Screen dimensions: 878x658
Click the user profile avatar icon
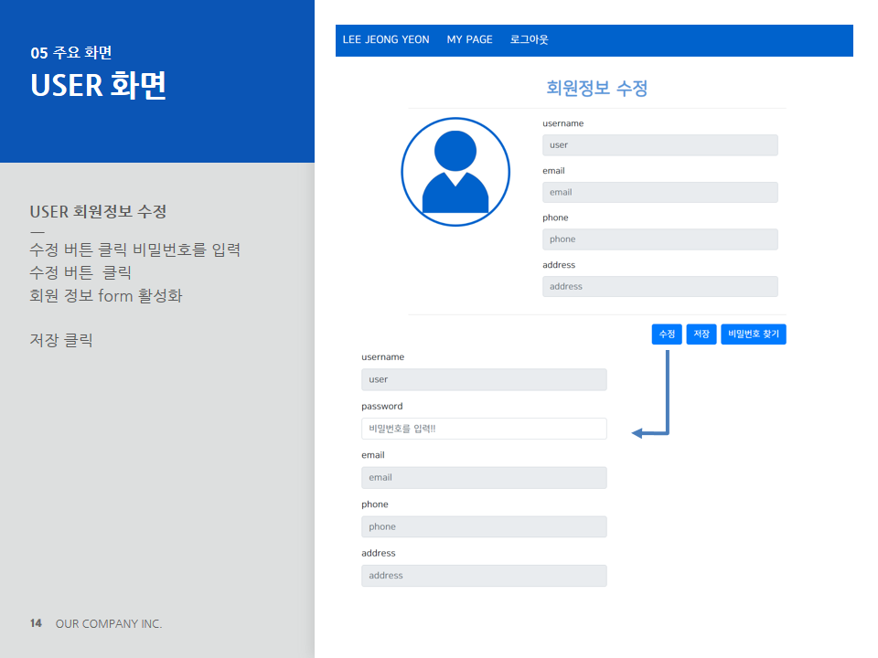click(x=455, y=172)
